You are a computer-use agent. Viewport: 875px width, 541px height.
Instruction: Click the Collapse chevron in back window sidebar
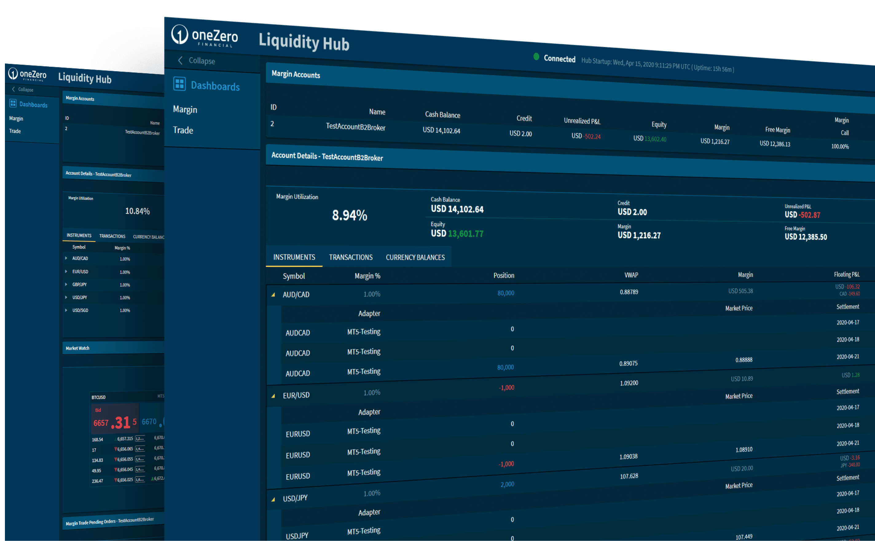pos(14,89)
